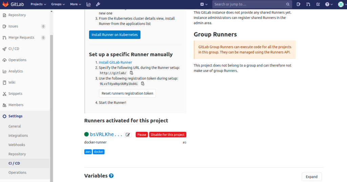Screen dimensions: 347x182
Task: Click the aws runner tag
Action: coord(88,152)
